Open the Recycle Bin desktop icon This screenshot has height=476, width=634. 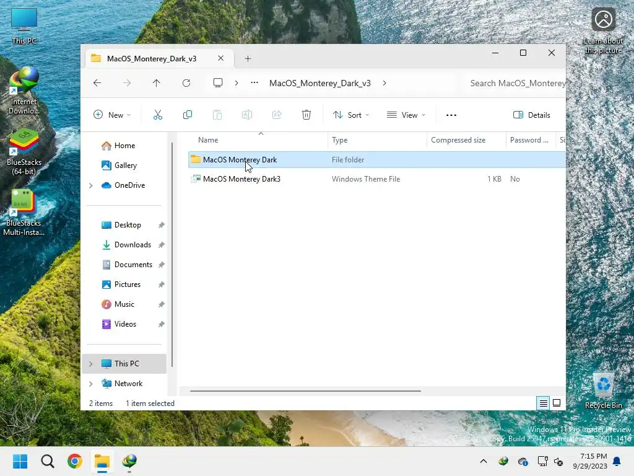tap(603, 390)
